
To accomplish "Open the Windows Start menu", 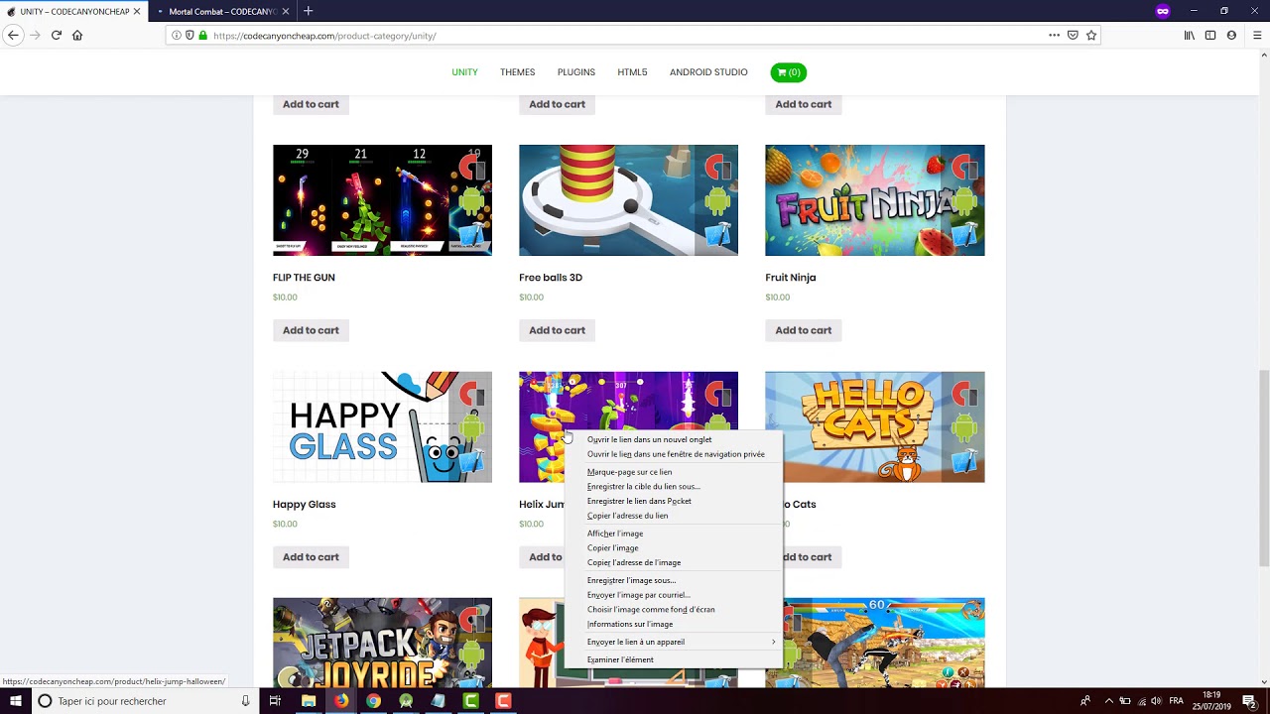I will point(15,701).
